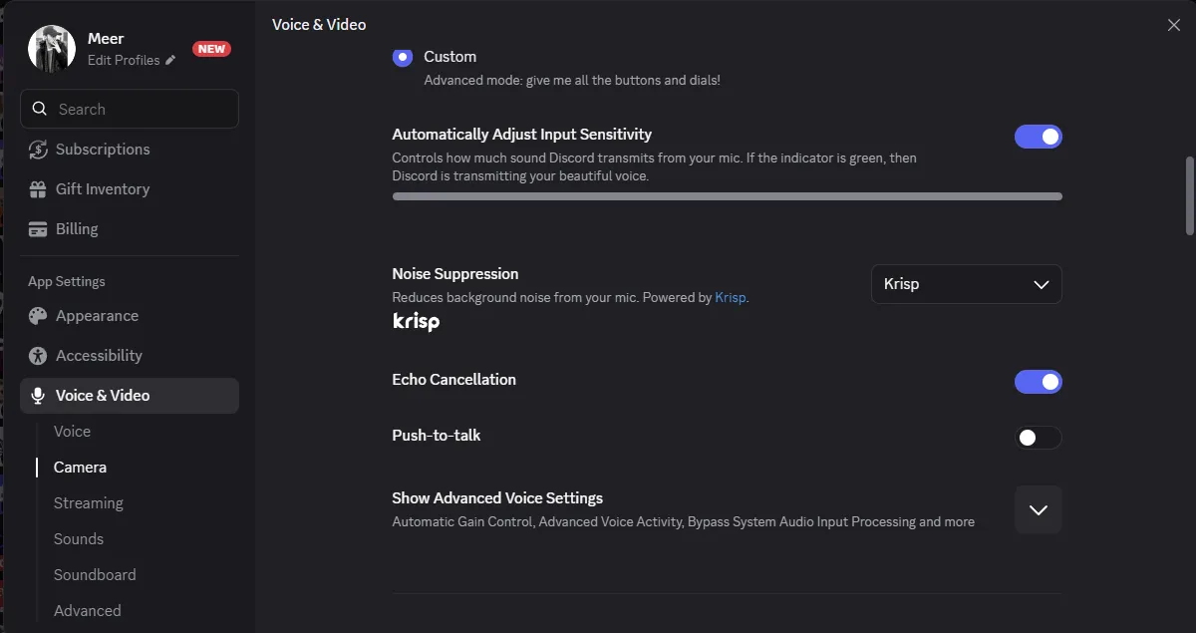Click the pencil icon beside Edit Profiles
This screenshot has height=633, width=1196.
tap(170, 61)
